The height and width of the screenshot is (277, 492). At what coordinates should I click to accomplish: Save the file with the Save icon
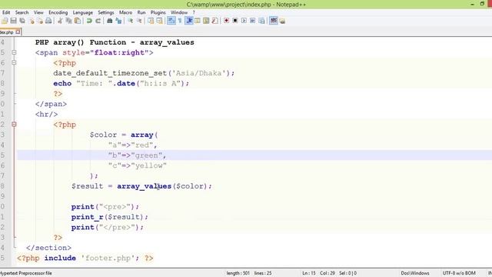13,21
